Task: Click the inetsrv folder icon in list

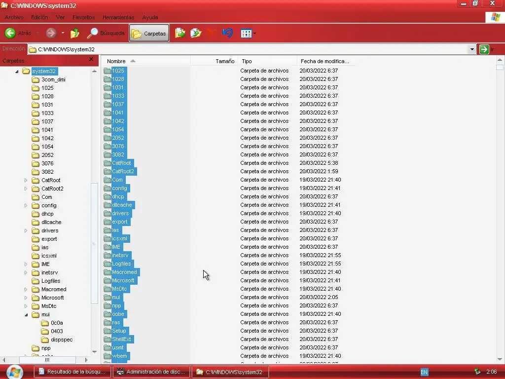Action: [107, 255]
